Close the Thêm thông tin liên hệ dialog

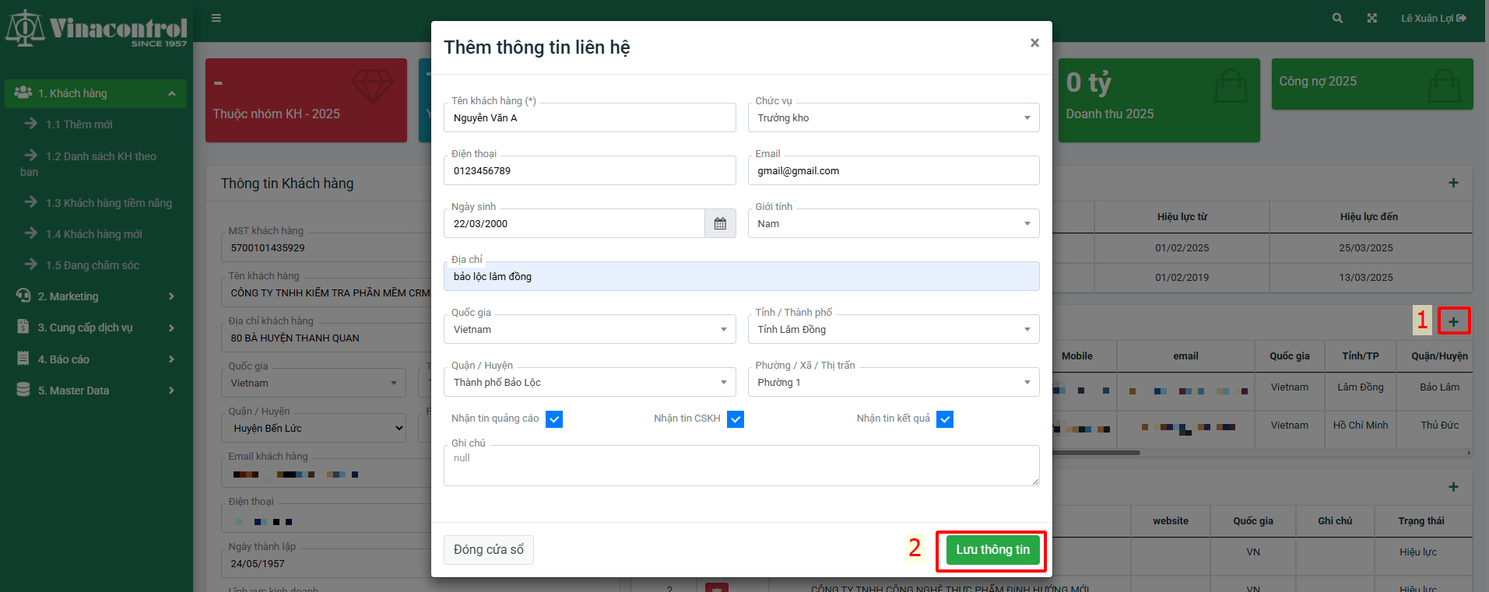(x=1034, y=43)
